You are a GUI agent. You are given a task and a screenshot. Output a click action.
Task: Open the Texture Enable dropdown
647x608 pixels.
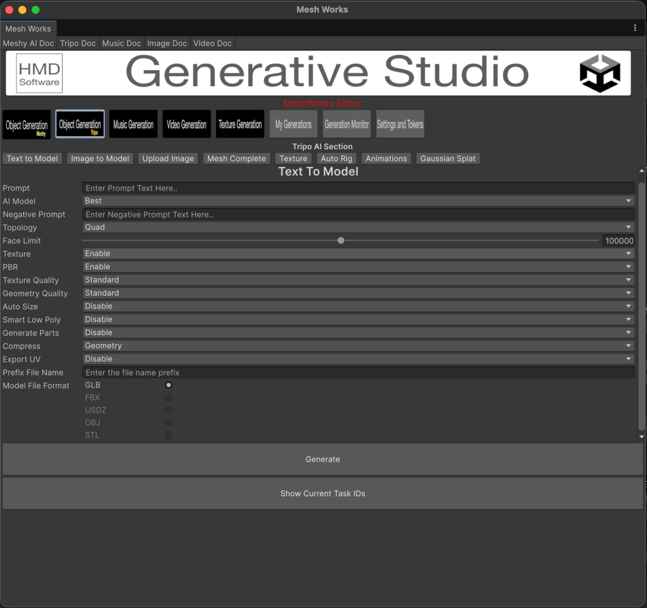[358, 254]
